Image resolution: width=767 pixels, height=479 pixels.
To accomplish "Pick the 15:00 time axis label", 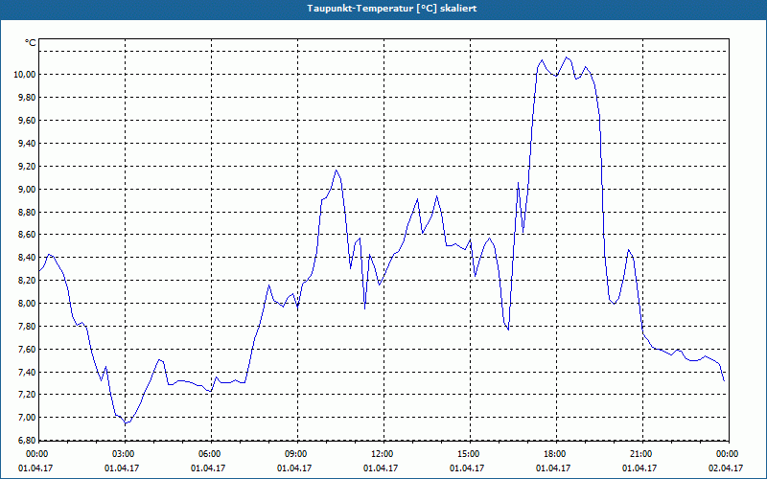I will point(469,454).
